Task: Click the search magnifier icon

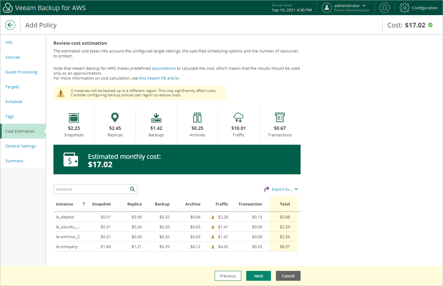Action: pyautogui.click(x=133, y=189)
